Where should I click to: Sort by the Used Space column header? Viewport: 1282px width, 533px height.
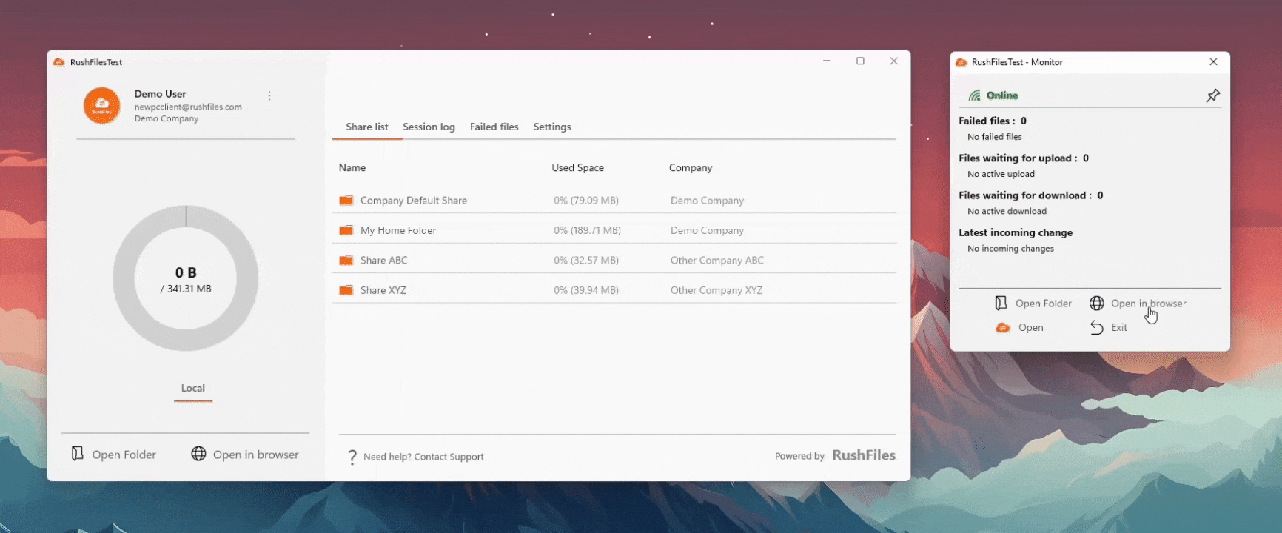pos(578,168)
